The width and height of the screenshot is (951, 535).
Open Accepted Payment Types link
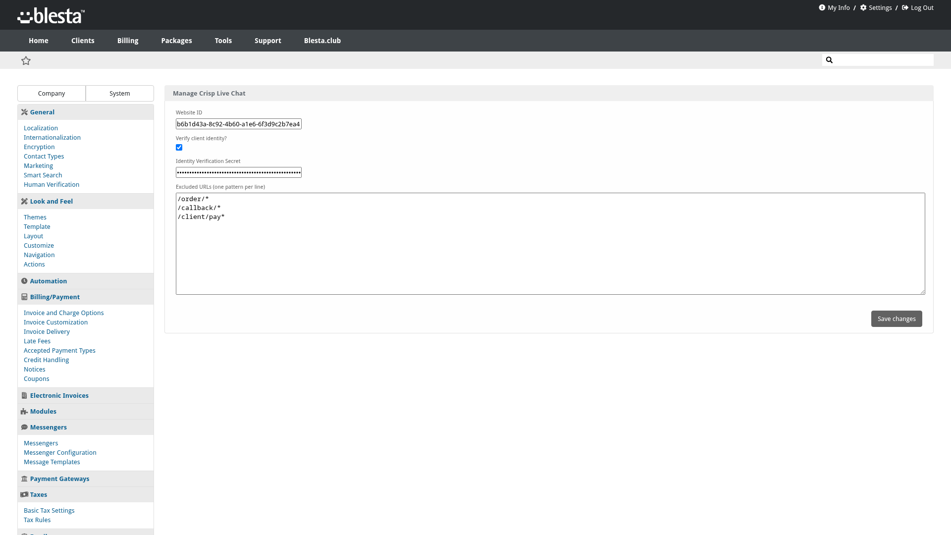(59, 351)
